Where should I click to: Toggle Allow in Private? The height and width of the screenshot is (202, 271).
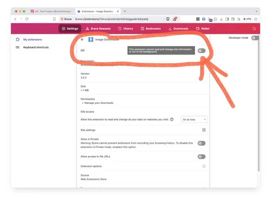coord(202,143)
